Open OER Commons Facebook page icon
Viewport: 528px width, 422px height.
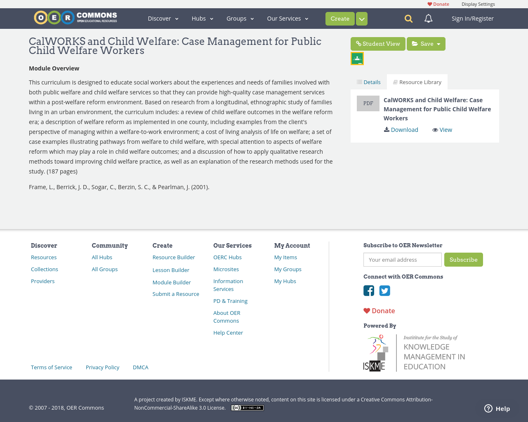pos(368,291)
